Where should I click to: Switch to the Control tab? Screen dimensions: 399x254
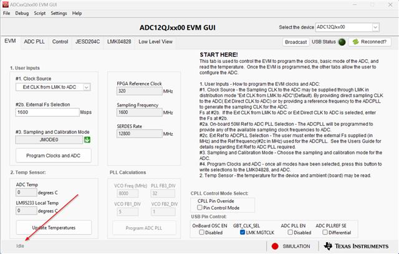(60, 42)
